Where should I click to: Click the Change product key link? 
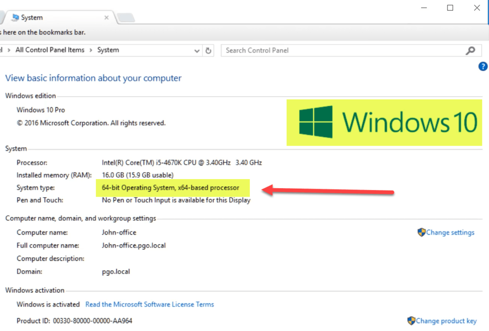click(446, 321)
